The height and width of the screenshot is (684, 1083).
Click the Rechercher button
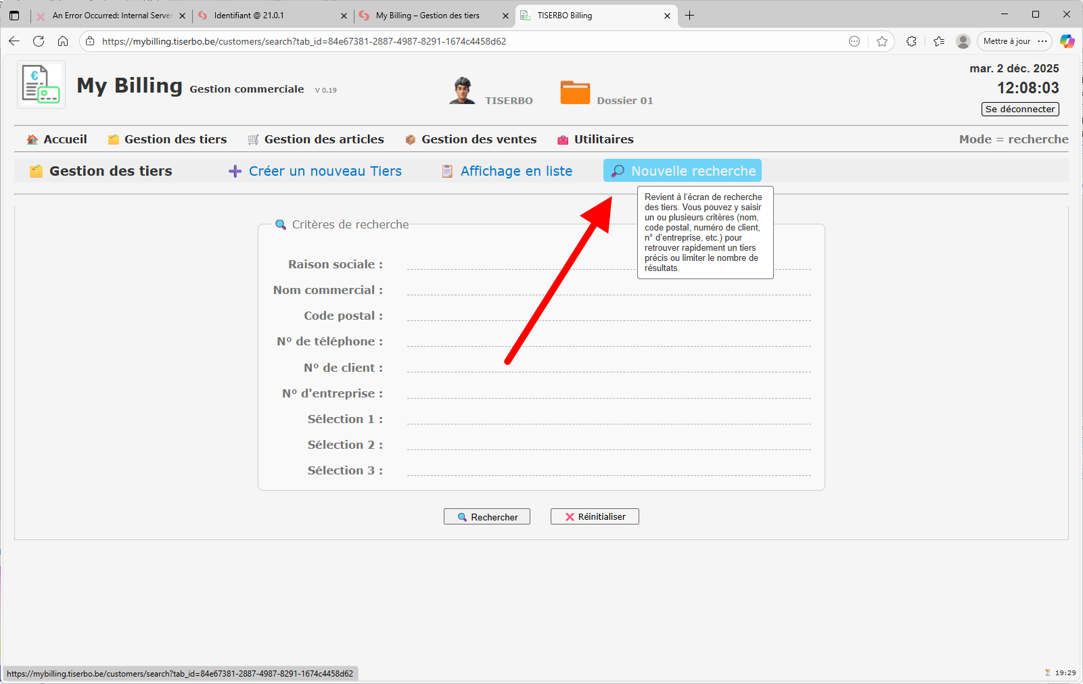tap(486, 516)
